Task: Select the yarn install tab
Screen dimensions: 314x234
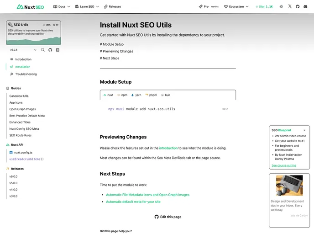Action: pos(136,95)
